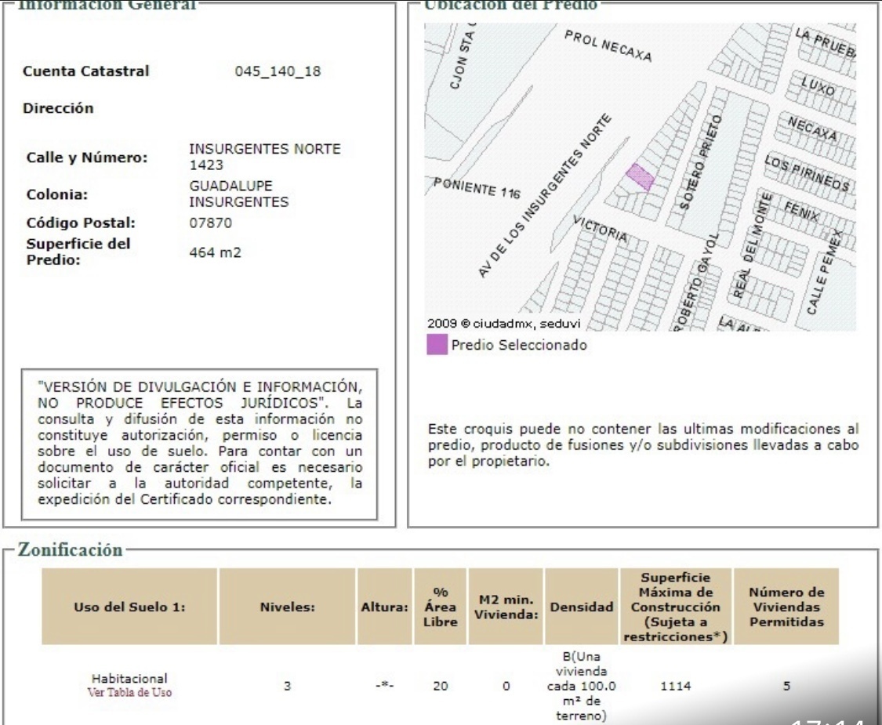Select the cuenta catastral value 045_140_18
Screen dimensions: 882x725
coord(278,71)
